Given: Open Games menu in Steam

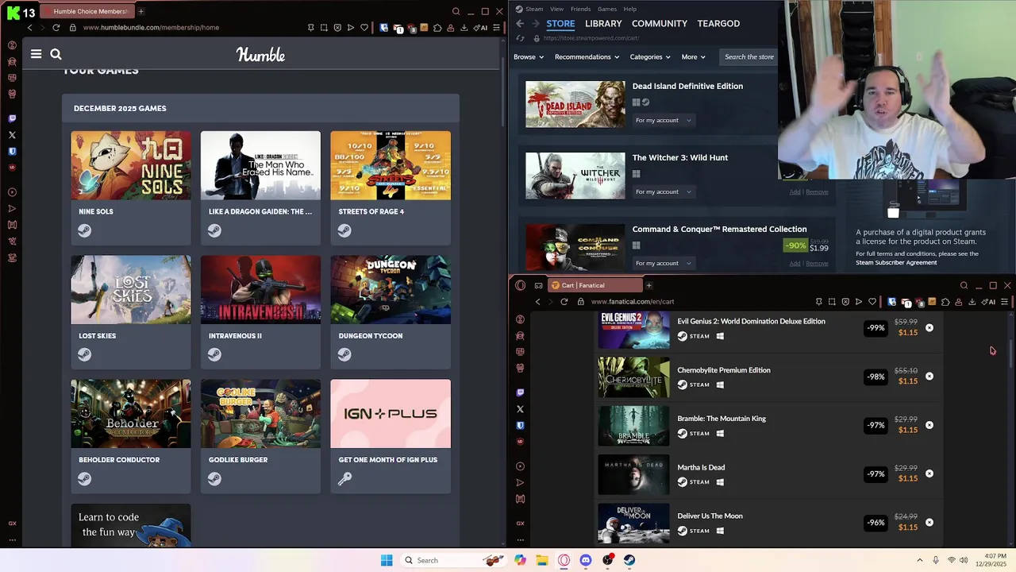Looking at the screenshot, I should (607, 9).
